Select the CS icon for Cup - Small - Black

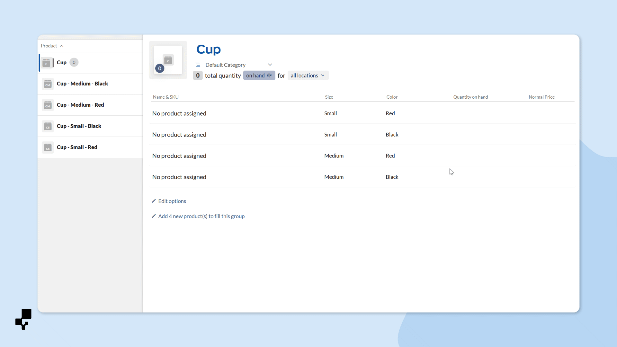pos(47,126)
